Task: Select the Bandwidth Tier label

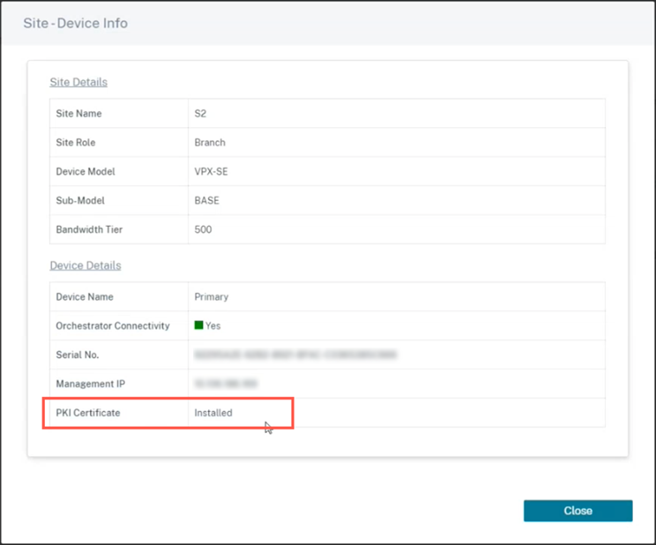Action: tap(89, 229)
